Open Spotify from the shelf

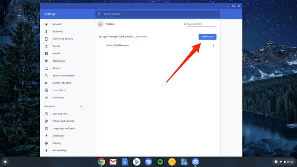(160, 162)
